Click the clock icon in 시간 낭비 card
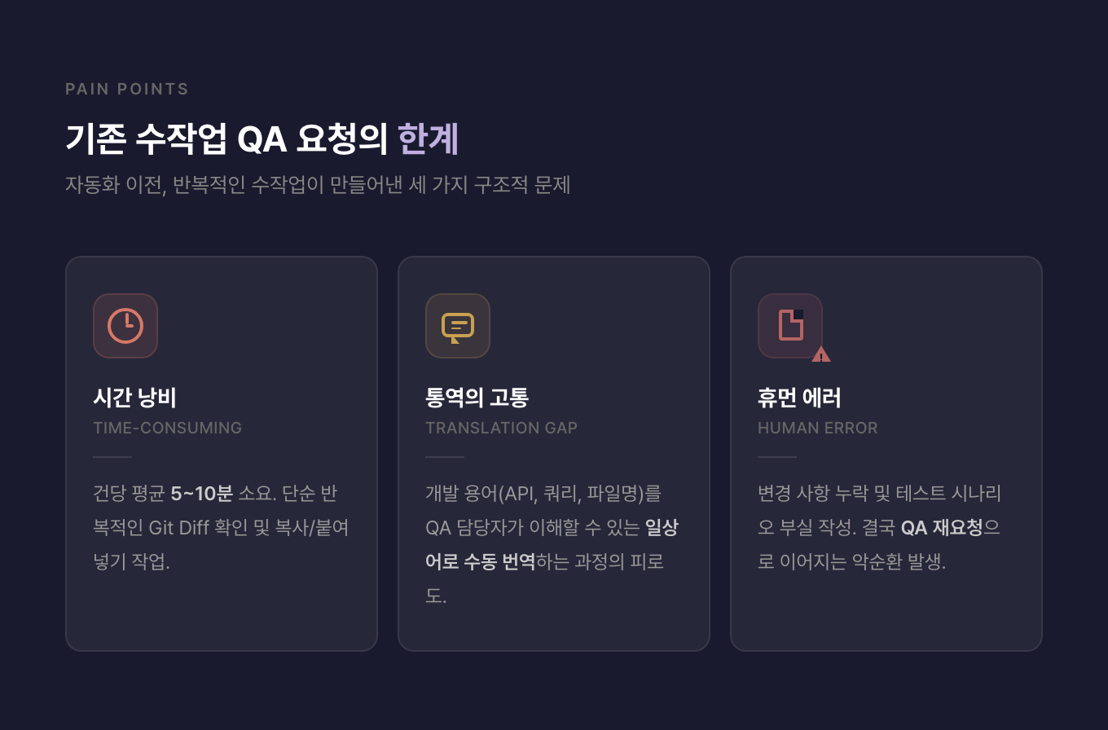The height and width of the screenshot is (730, 1108). [125, 326]
